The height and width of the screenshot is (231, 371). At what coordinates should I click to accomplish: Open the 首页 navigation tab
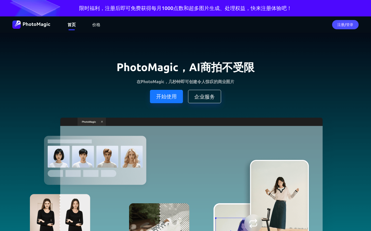click(72, 25)
